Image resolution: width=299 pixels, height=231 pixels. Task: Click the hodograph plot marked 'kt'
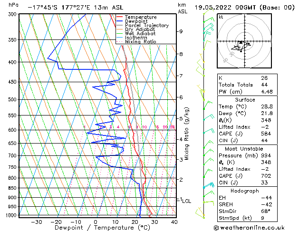(x=244, y=41)
